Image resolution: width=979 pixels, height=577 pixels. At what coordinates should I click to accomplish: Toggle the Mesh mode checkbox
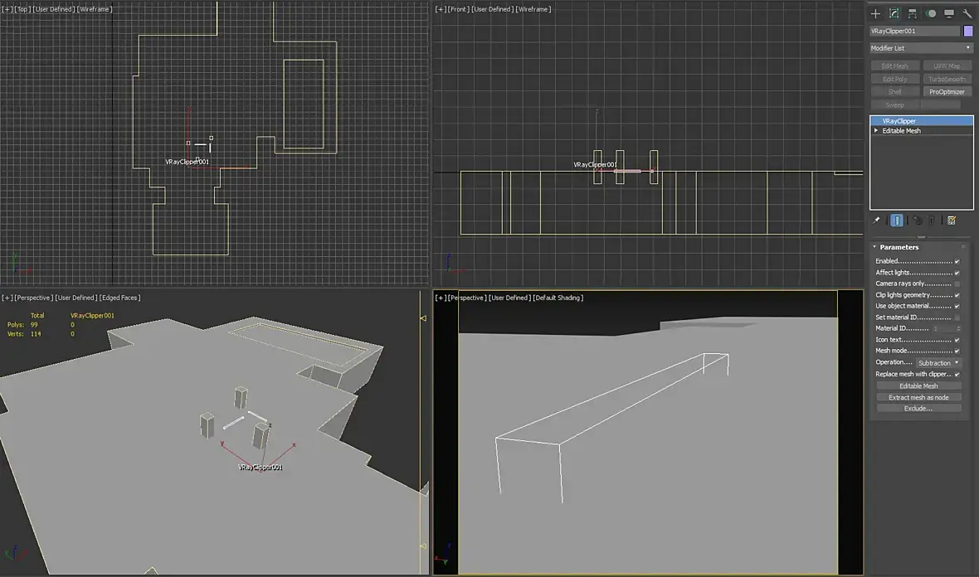pos(957,351)
